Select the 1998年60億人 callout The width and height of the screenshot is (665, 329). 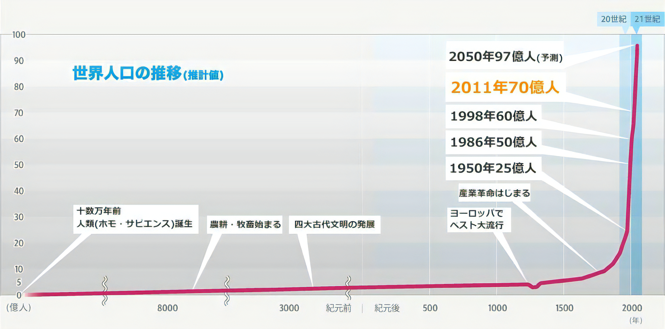click(493, 116)
